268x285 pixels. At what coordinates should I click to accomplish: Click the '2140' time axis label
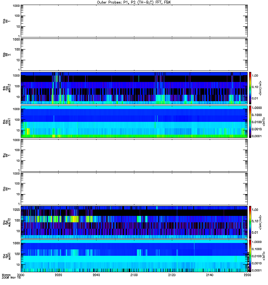[210, 275]
